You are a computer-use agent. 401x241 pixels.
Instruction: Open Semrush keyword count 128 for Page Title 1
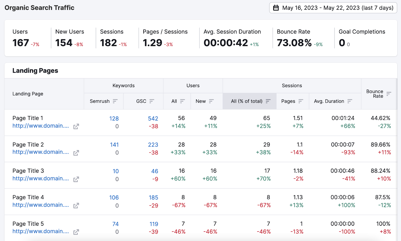tap(114, 118)
